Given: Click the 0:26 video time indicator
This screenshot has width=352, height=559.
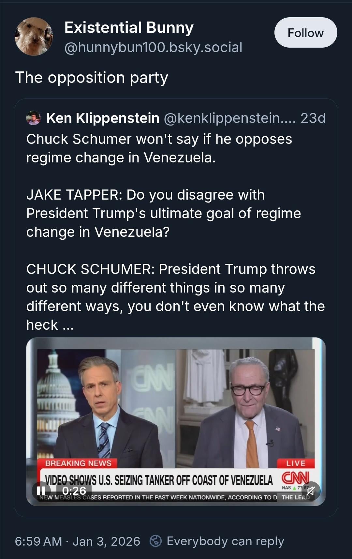Looking at the screenshot, I should 74,491.
